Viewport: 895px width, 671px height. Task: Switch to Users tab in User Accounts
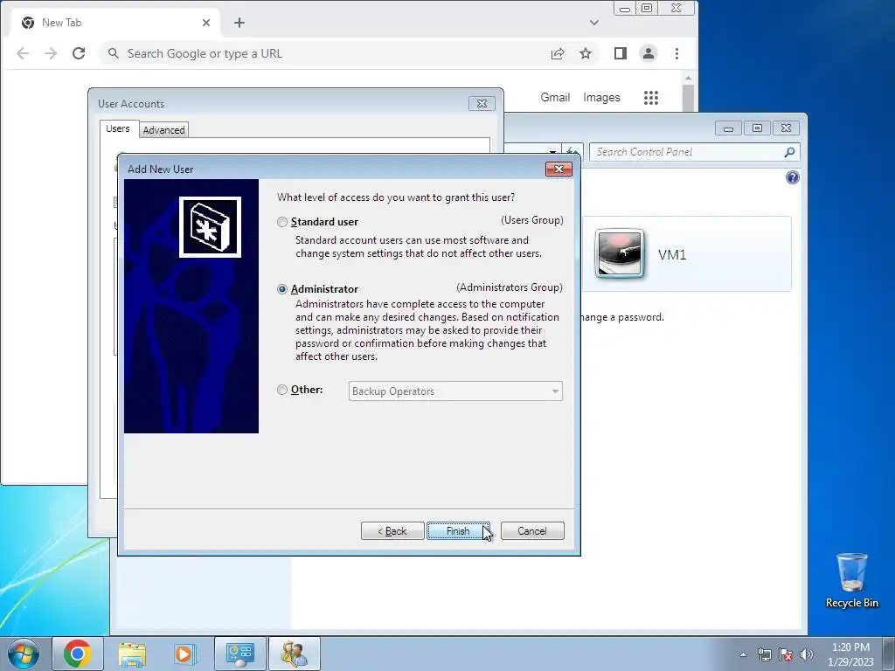point(118,129)
